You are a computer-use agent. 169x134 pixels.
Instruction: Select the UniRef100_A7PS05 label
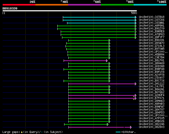coord(152,118)
